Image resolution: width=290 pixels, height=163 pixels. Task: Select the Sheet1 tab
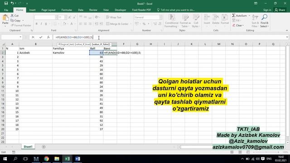28,147
